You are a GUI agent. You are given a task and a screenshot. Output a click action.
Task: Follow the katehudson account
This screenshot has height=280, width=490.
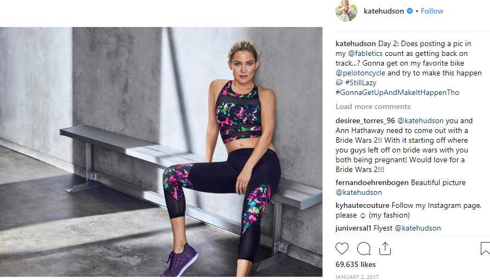432,11
